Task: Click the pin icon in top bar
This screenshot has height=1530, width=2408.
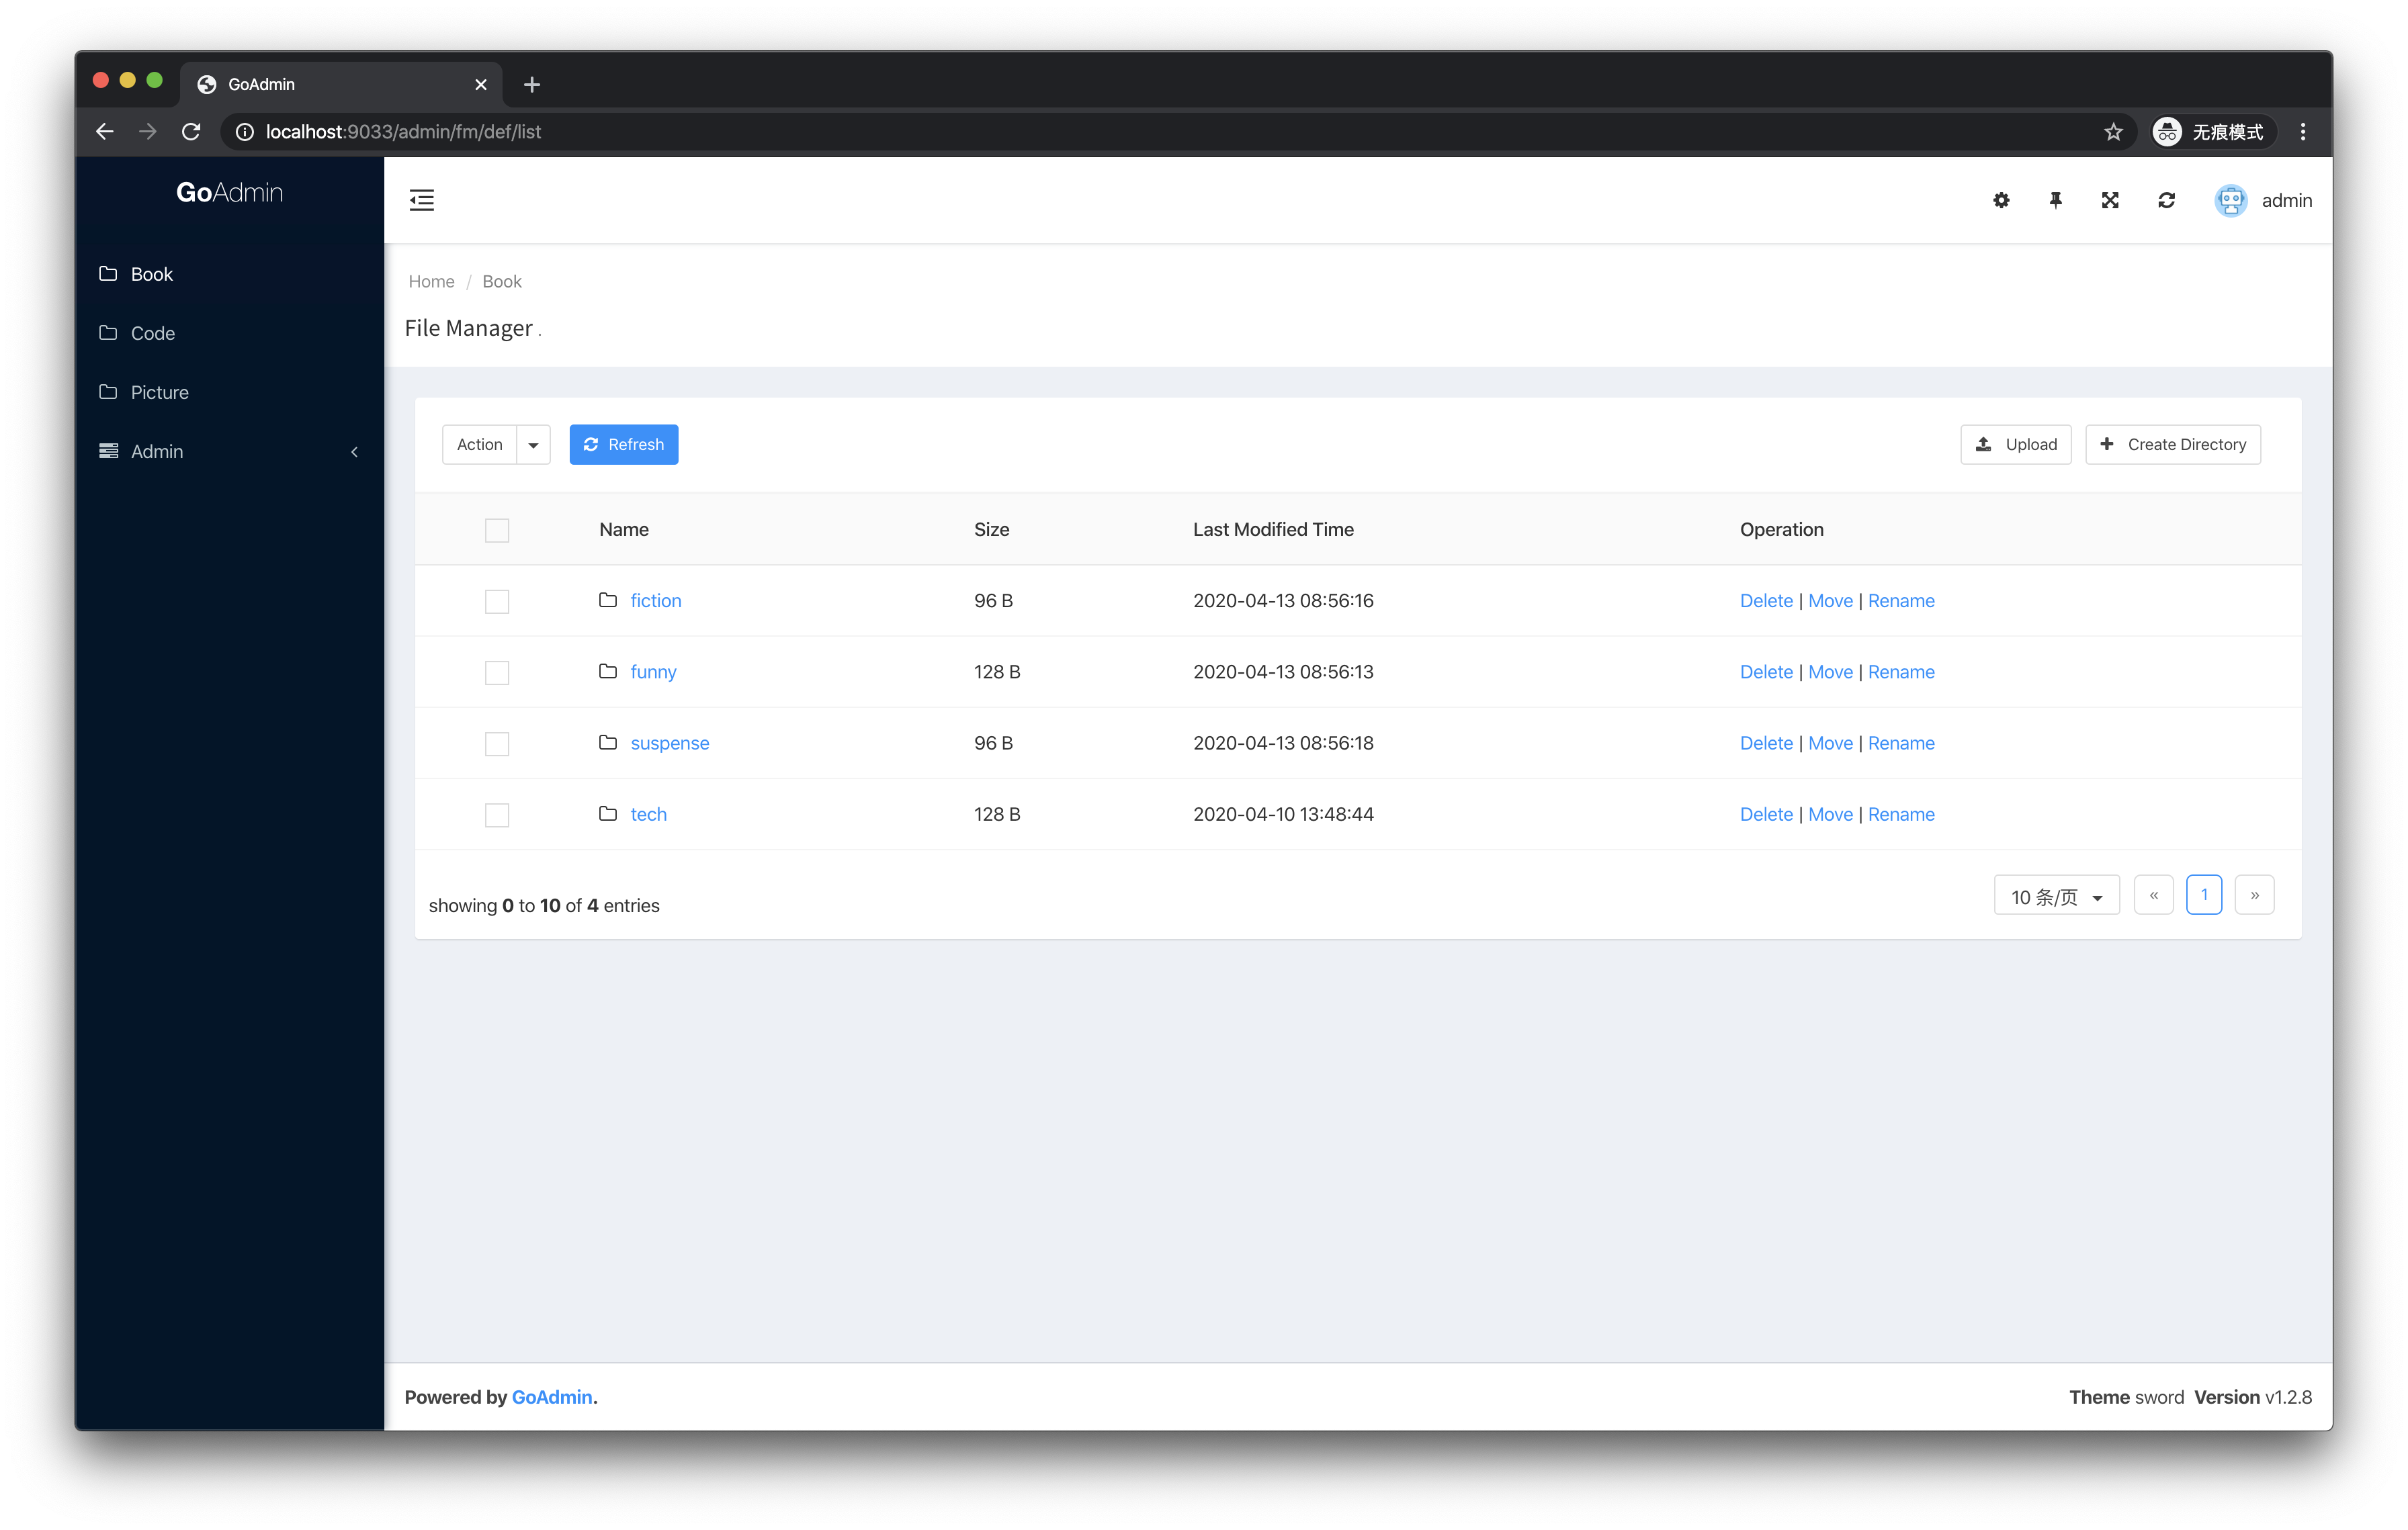Action: (x=2055, y=200)
